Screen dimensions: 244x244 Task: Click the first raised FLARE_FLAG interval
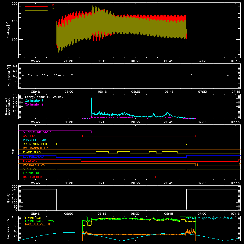coord(102,152)
